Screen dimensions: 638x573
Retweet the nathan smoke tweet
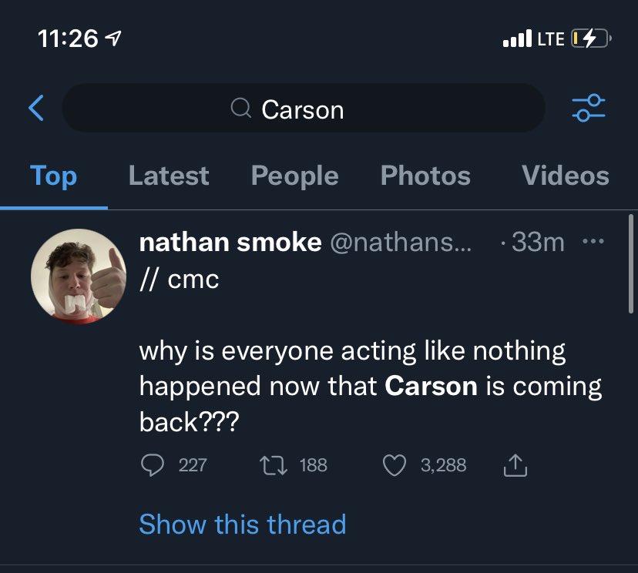[x=271, y=464]
